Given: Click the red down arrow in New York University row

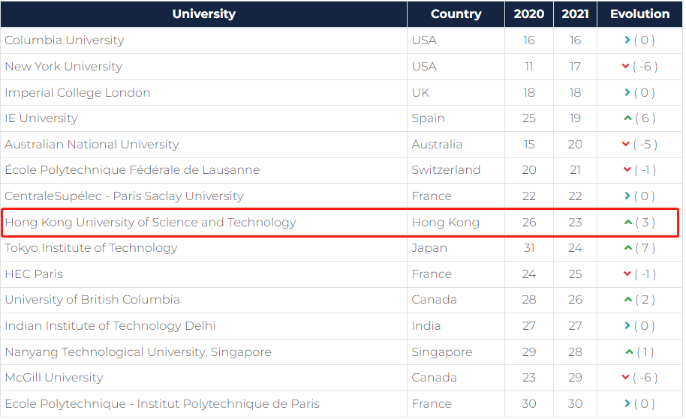Looking at the screenshot, I should (626, 67).
